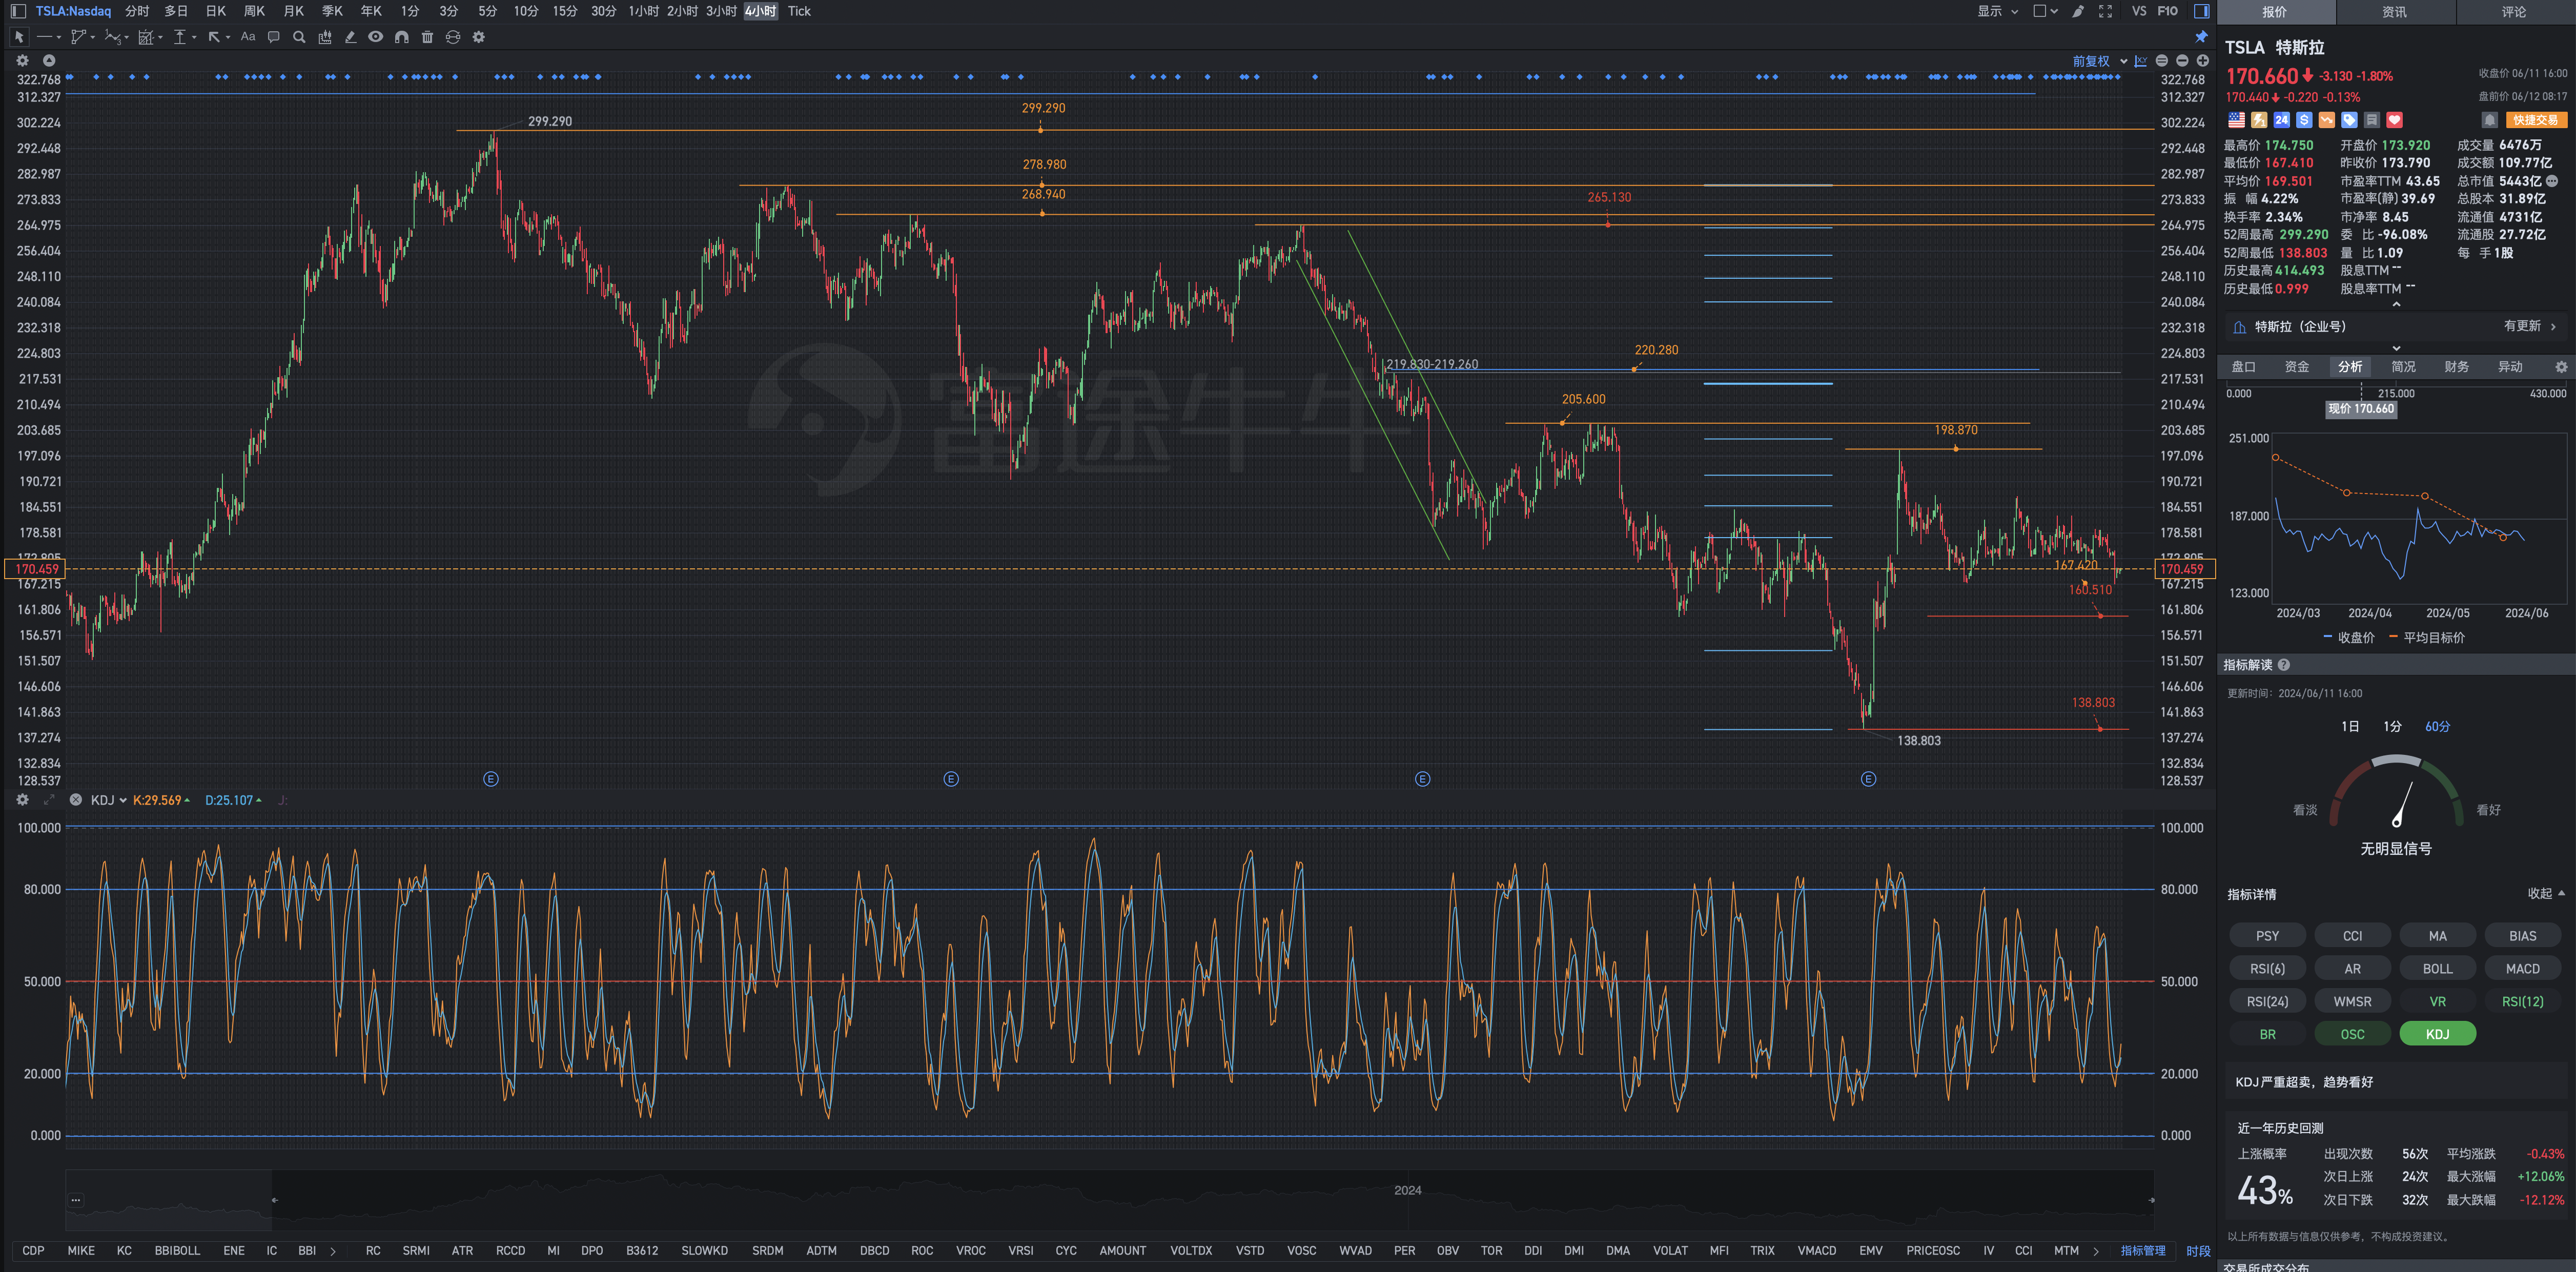Switch to the 财务 financials tab
2576x1272 pixels.
tap(2456, 367)
